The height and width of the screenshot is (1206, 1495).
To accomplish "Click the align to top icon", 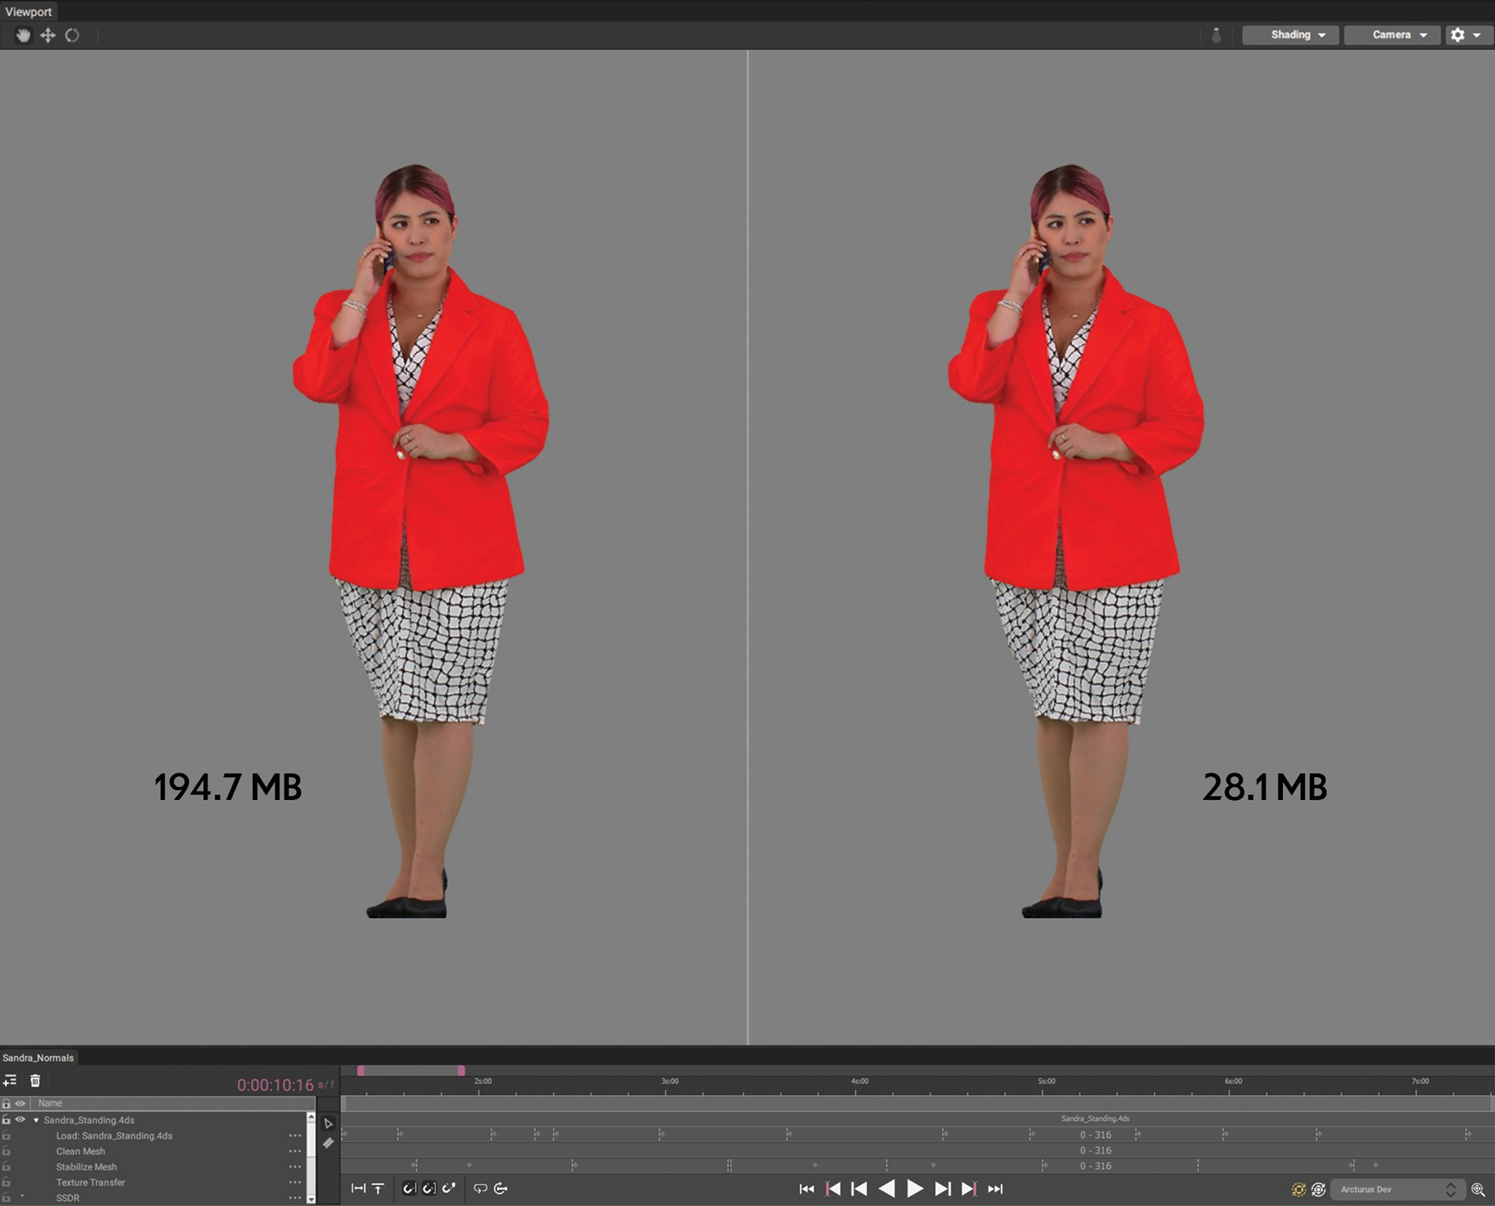I will tap(378, 1189).
